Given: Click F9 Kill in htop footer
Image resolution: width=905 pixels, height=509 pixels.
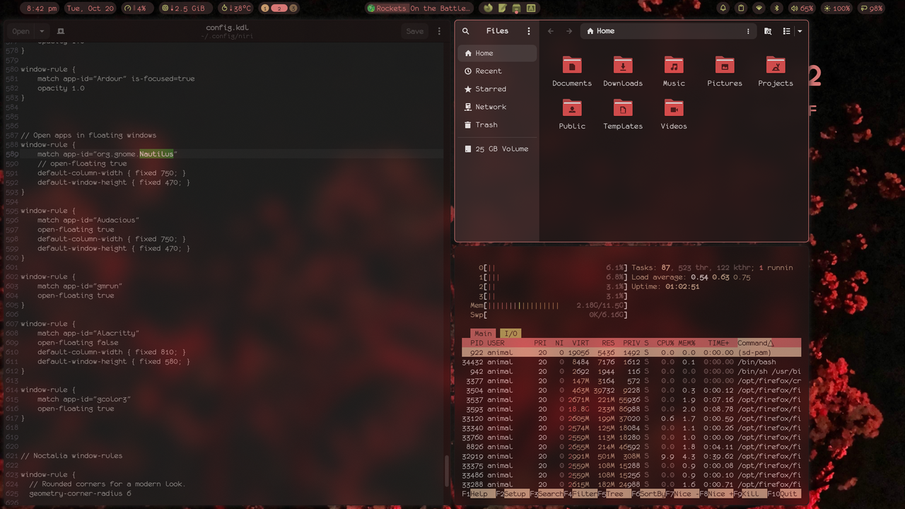Looking at the screenshot, I should 750,494.
